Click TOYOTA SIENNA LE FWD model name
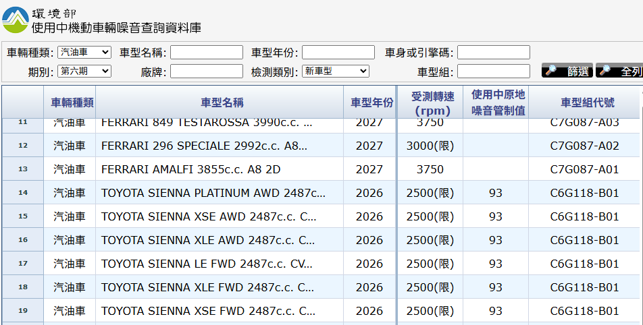 click(x=207, y=264)
